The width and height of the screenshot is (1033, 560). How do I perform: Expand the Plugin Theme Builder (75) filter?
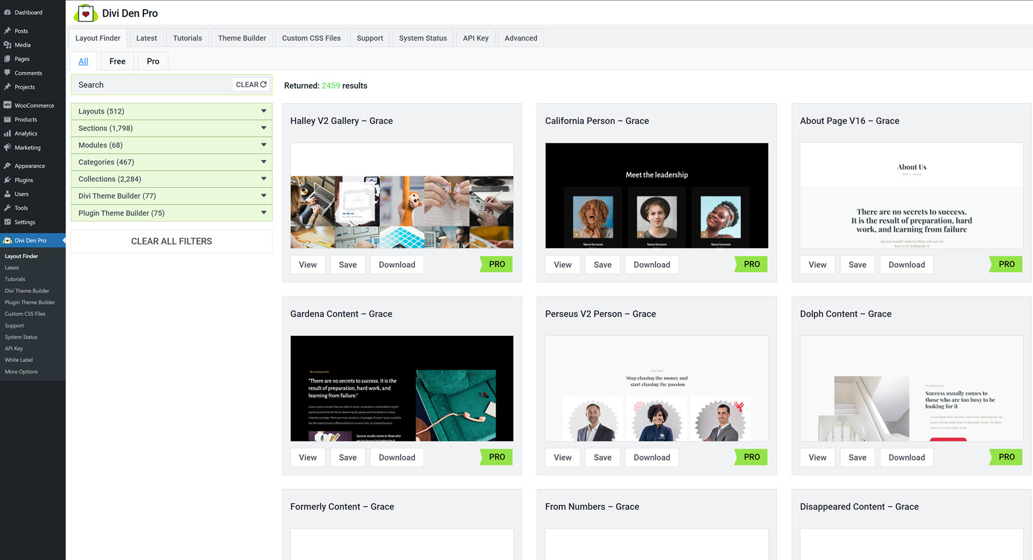tap(171, 213)
